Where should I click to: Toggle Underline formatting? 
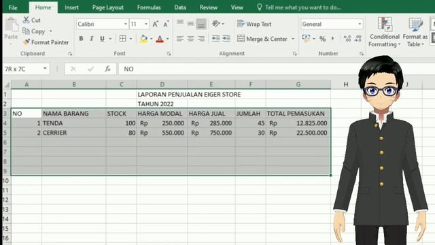[102, 39]
